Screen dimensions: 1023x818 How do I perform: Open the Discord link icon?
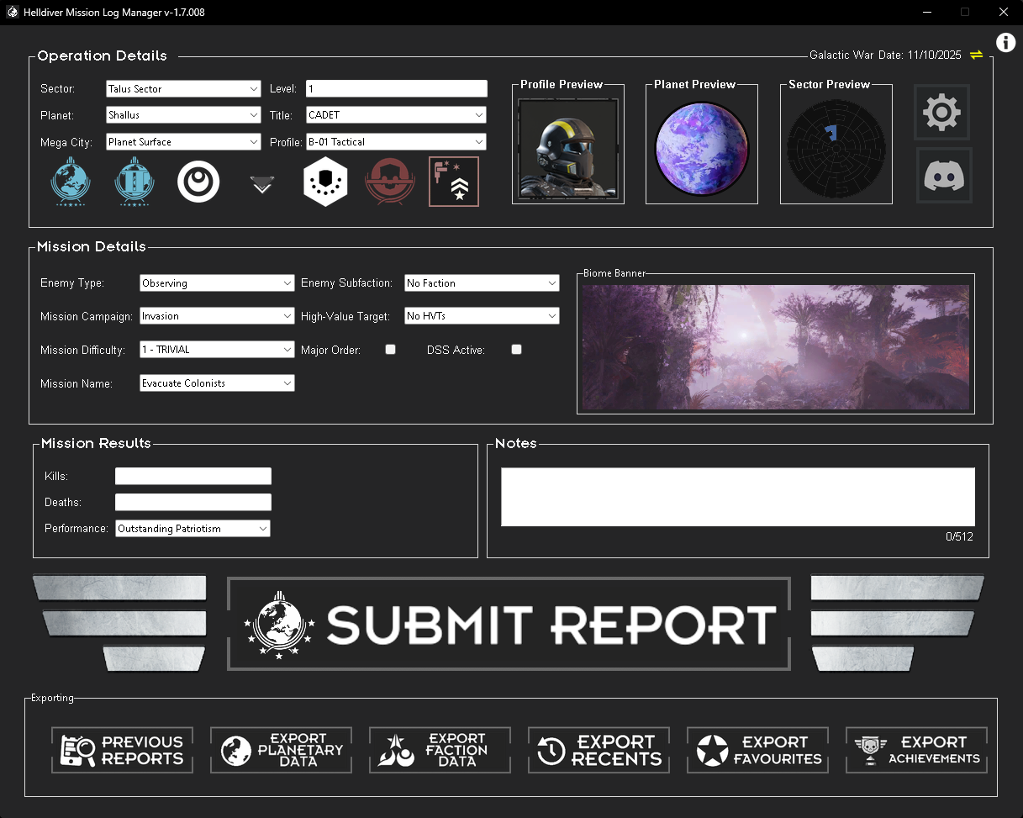[943, 176]
